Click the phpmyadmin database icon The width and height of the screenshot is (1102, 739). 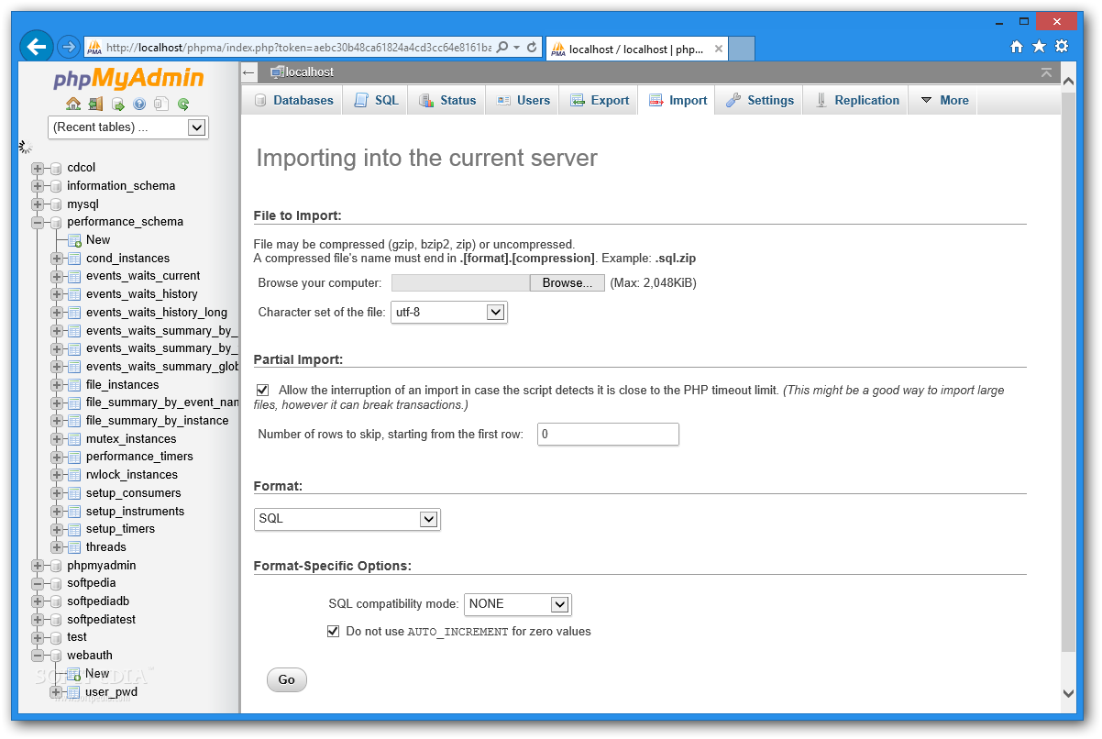56,566
